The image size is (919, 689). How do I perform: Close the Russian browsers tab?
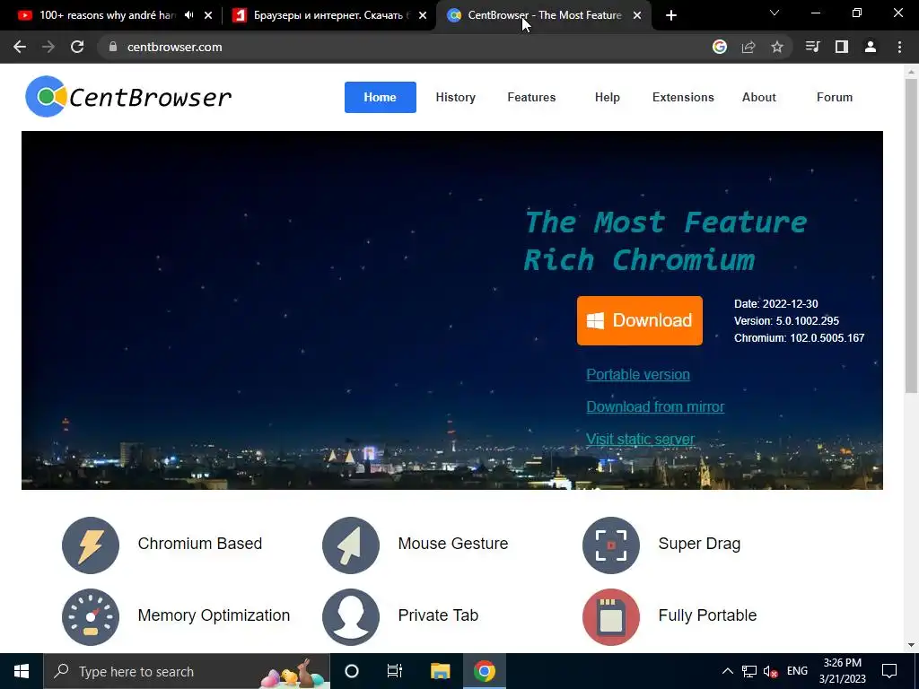(x=423, y=15)
